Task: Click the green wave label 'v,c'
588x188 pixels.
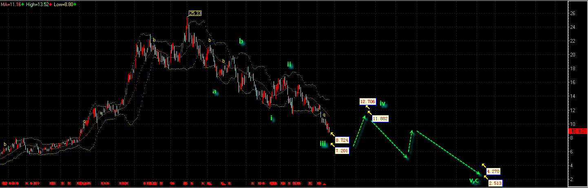Action: (474, 180)
